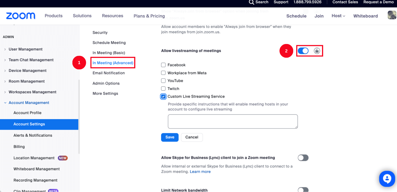Open the Products menu
The width and height of the screenshot is (397, 192).
coord(54,16)
